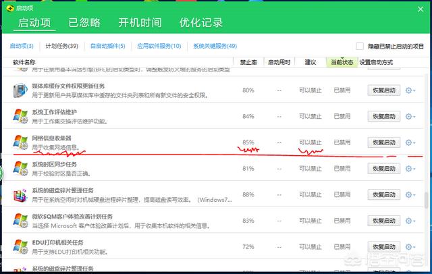The image size is (432, 274).
Task: Open gear dropdown for 媒体库缓存文件权限更新任务
Action: [410, 90]
